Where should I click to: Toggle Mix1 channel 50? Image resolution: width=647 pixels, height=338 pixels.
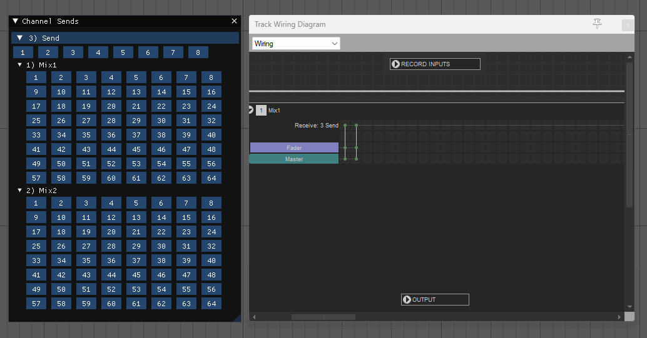pos(61,164)
